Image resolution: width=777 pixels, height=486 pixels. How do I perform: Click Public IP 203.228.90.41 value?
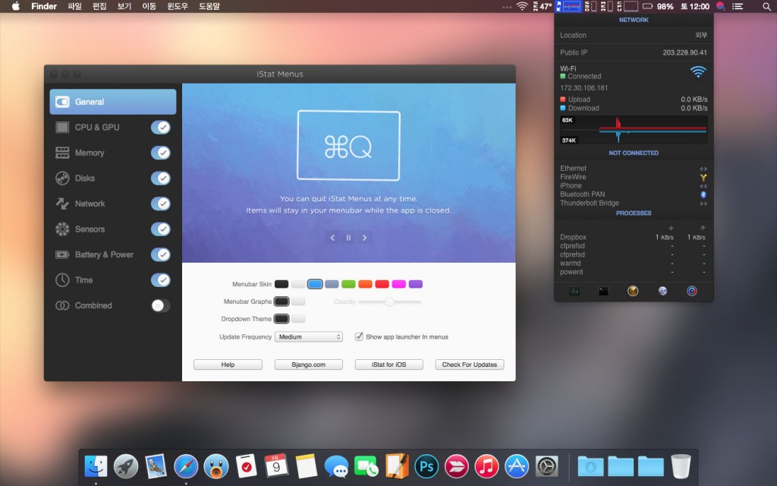coord(685,52)
